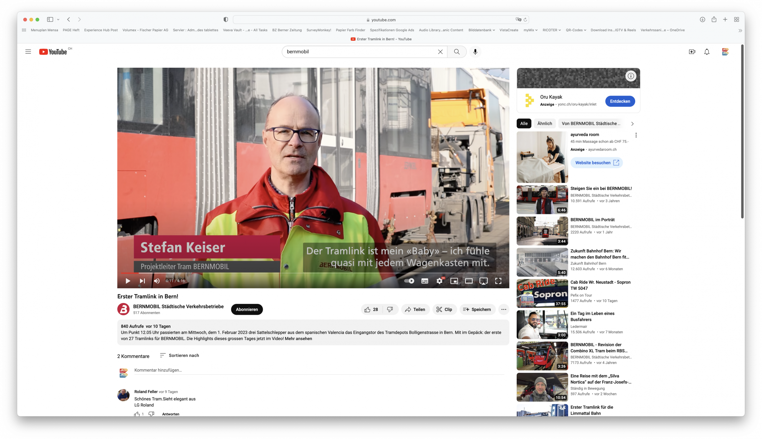The image size is (762, 439).
Task: Create a Clip of this video
Action: 444,310
